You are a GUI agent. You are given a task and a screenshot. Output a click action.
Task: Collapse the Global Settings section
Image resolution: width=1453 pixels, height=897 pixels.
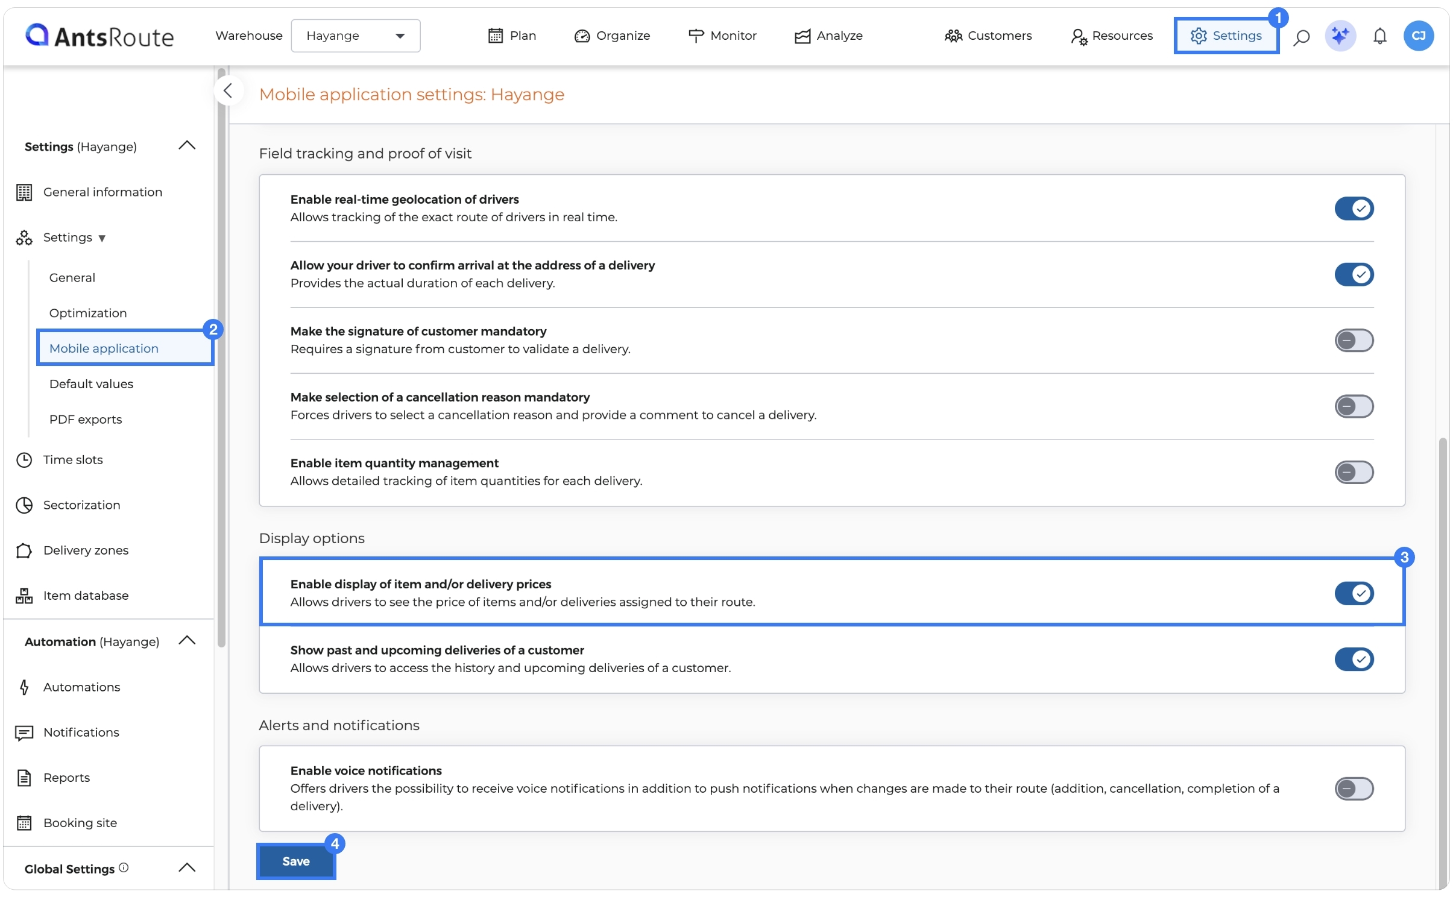click(x=188, y=867)
